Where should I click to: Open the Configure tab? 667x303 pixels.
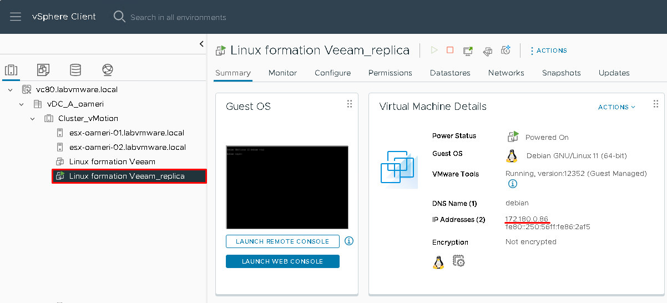[x=332, y=73]
